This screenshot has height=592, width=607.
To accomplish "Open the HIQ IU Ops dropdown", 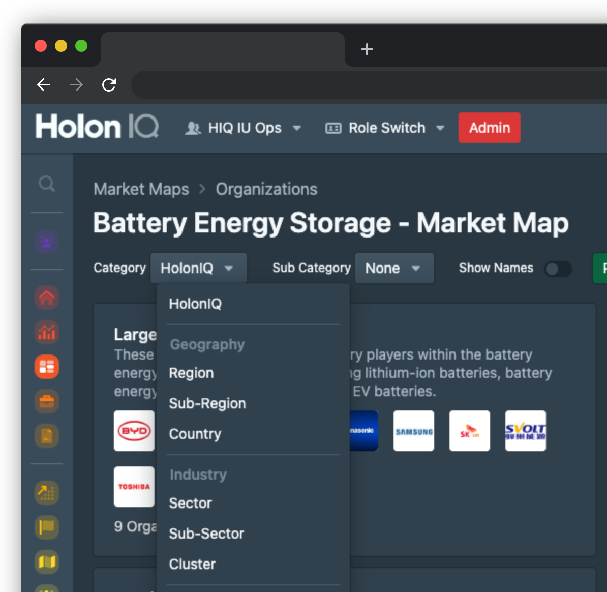I will (x=243, y=128).
